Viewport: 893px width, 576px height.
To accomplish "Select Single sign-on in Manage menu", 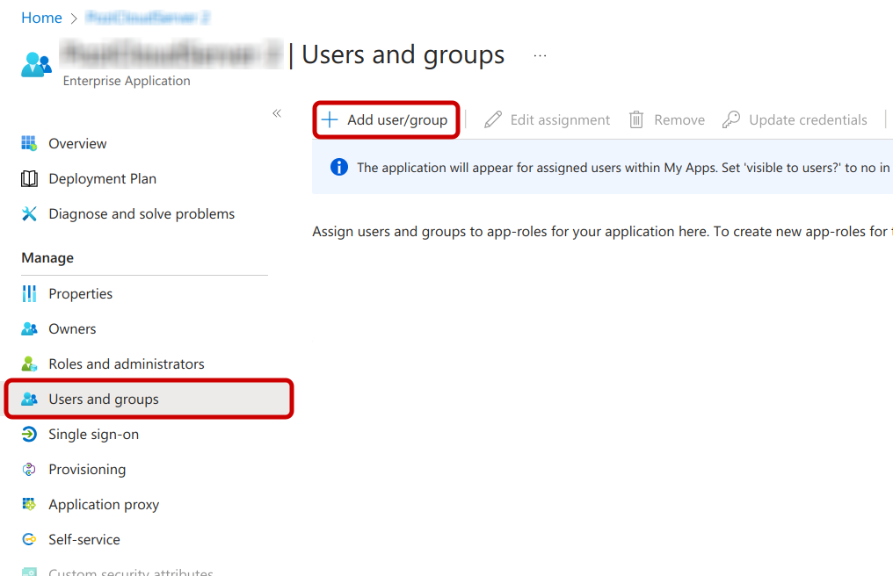I will click(x=93, y=435).
